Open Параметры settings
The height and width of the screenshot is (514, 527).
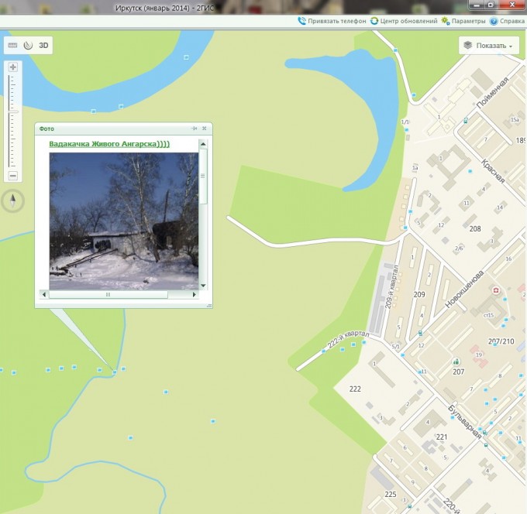point(463,22)
